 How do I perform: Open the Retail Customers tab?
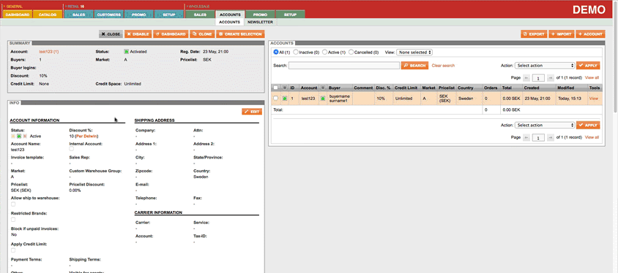[109, 15]
